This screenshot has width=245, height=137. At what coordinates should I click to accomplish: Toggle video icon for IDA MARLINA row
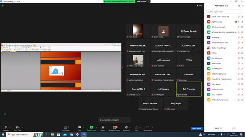242,58
